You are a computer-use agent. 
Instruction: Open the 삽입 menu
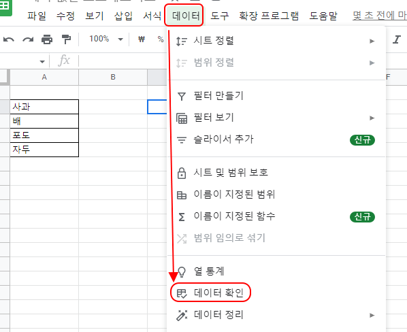tap(123, 16)
